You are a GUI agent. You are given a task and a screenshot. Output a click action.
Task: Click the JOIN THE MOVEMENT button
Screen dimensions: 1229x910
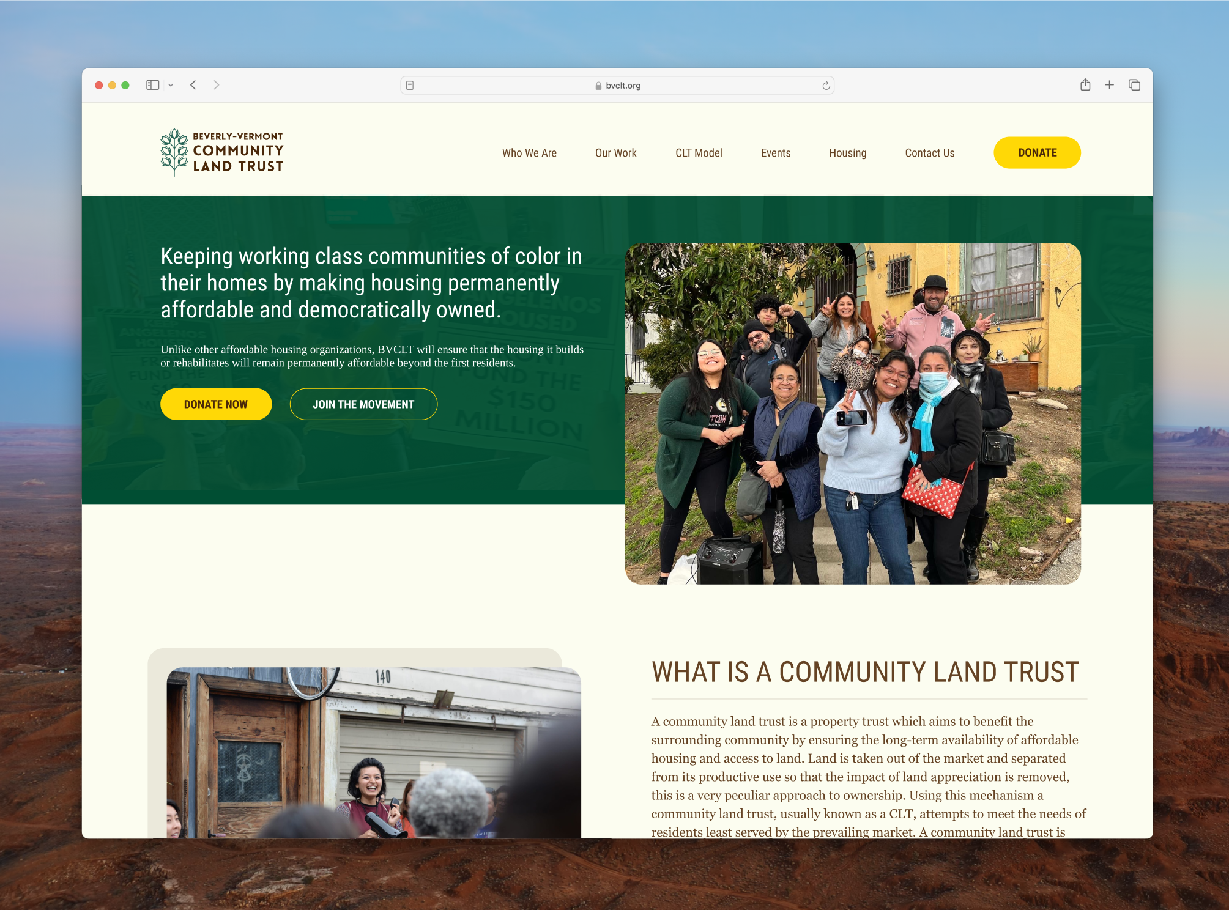pos(363,404)
